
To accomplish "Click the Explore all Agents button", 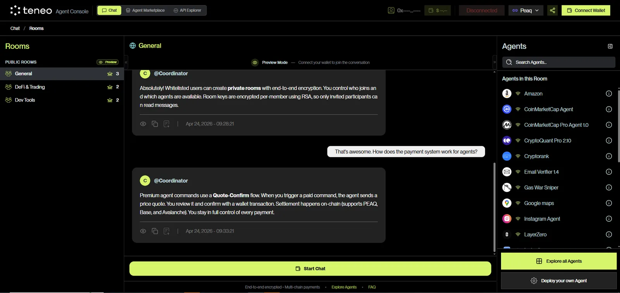I will click(x=559, y=261).
